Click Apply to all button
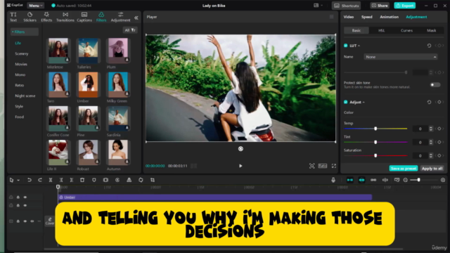 [x=432, y=169]
